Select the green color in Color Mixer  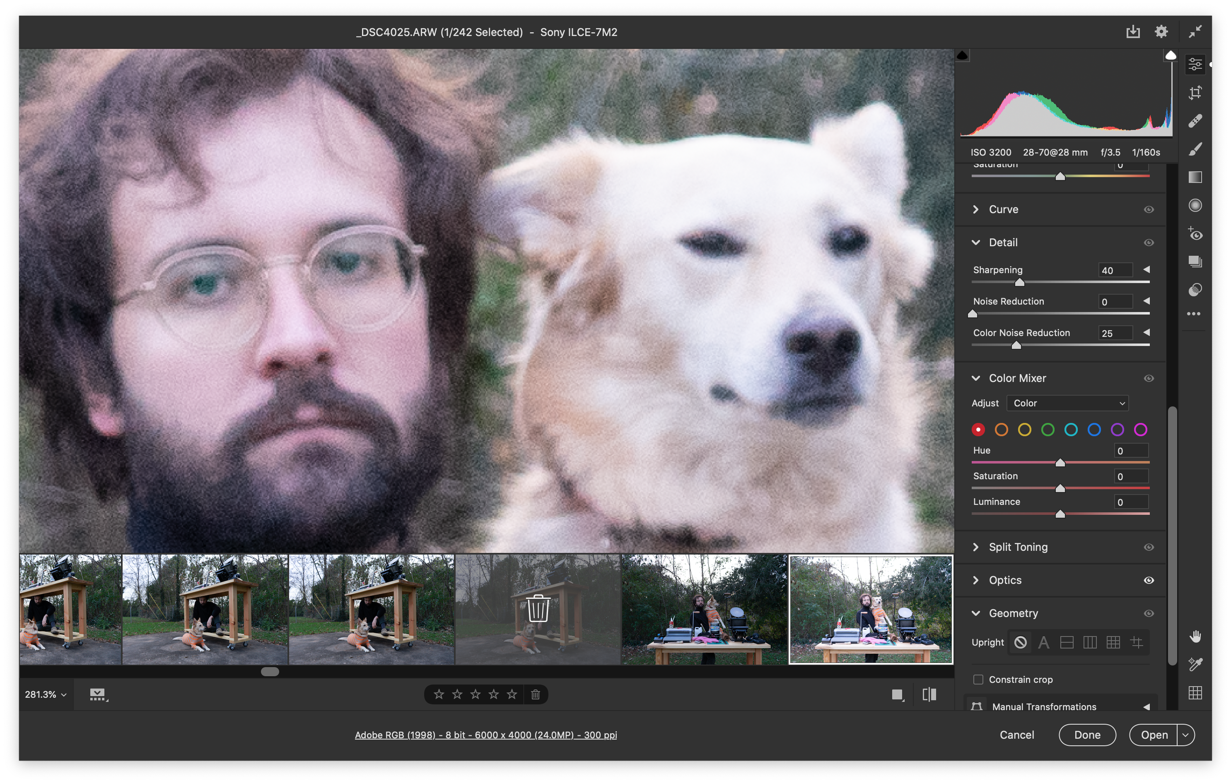pyautogui.click(x=1048, y=430)
